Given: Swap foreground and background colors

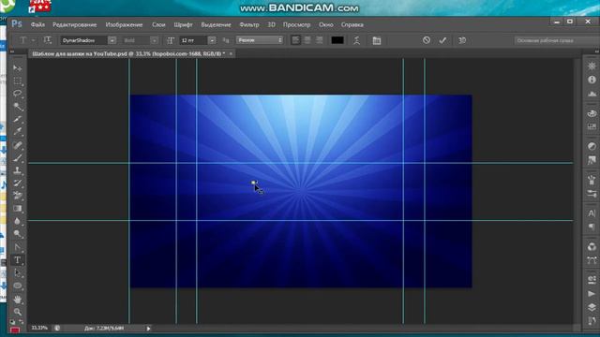Looking at the screenshot, I should (21, 322).
